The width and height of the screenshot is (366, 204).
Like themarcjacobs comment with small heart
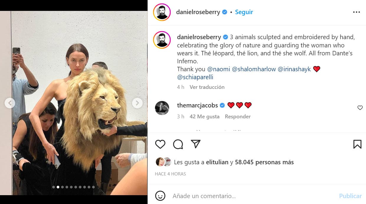(360, 108)
